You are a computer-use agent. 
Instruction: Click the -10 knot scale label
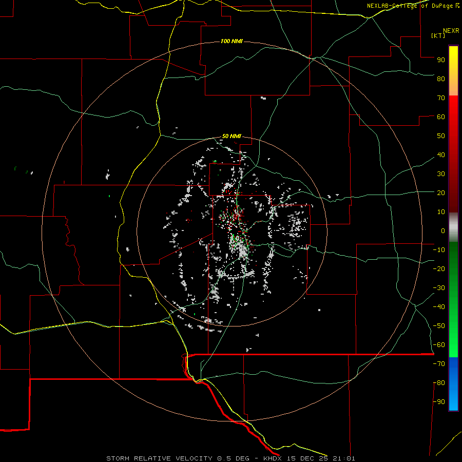439,250
